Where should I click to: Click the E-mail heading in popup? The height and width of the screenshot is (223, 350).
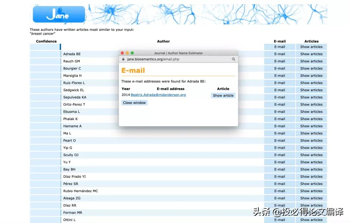click(133, 70)
